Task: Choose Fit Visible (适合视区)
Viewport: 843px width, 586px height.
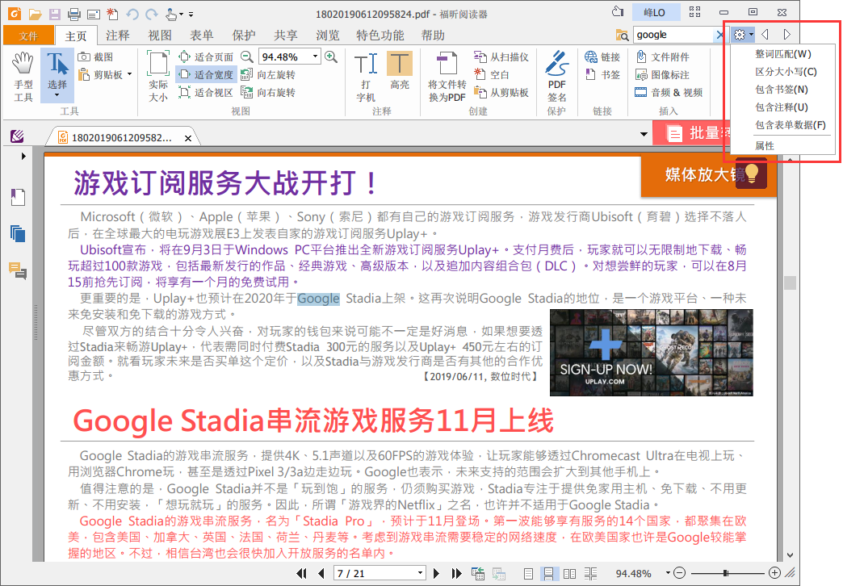Action: (207, 93)
